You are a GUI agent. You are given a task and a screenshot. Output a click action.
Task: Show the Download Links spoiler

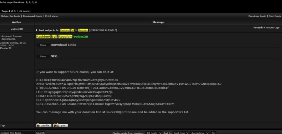pos(43,45)
